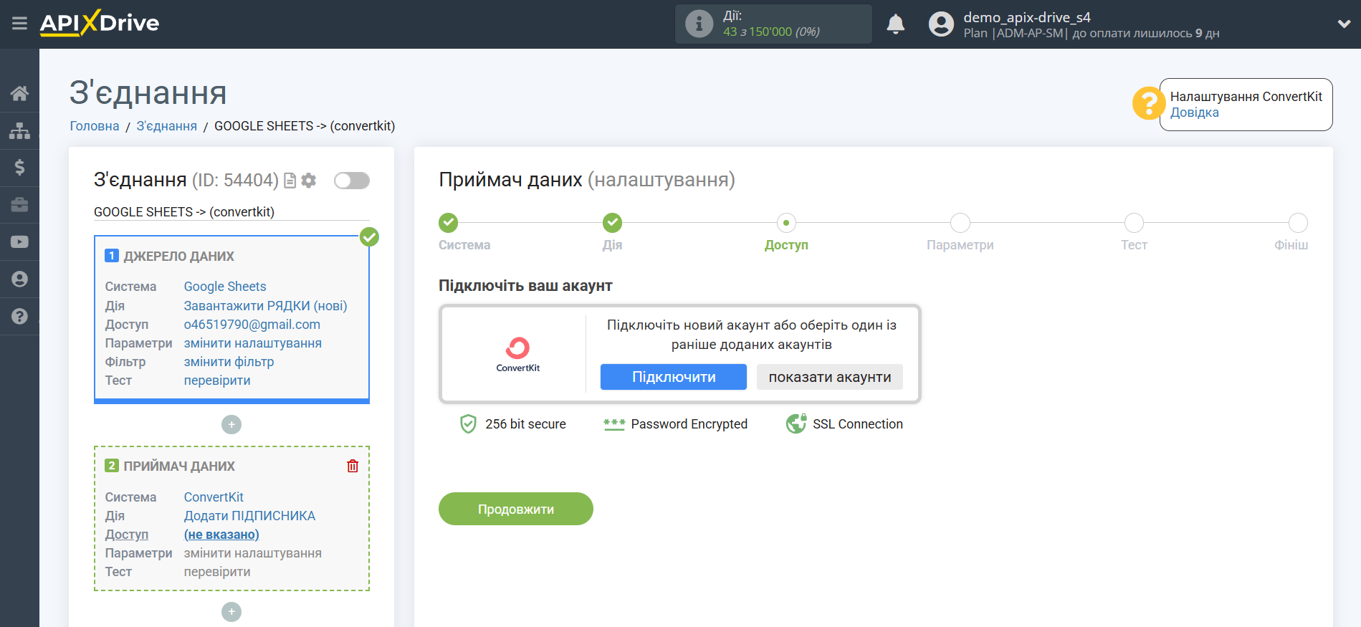Delete the data receiver block
This screenshot has width=1361, height=627.
(353, 466)
